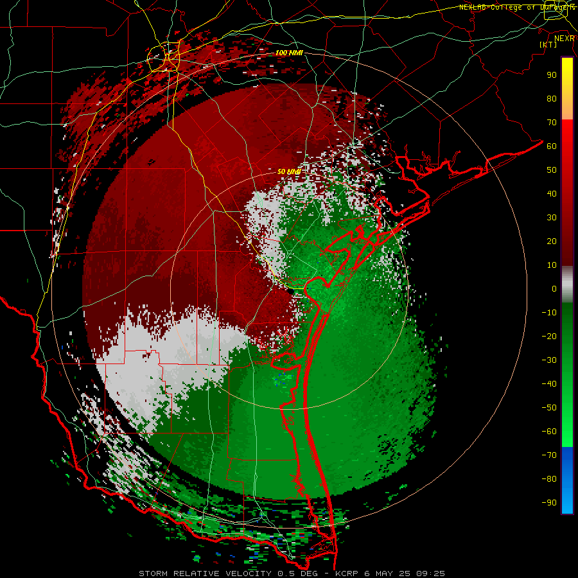The height and width of the screenshot is (578, 578).
Task: Click the [KT] units label above the scale
Action: pos(548,44)
